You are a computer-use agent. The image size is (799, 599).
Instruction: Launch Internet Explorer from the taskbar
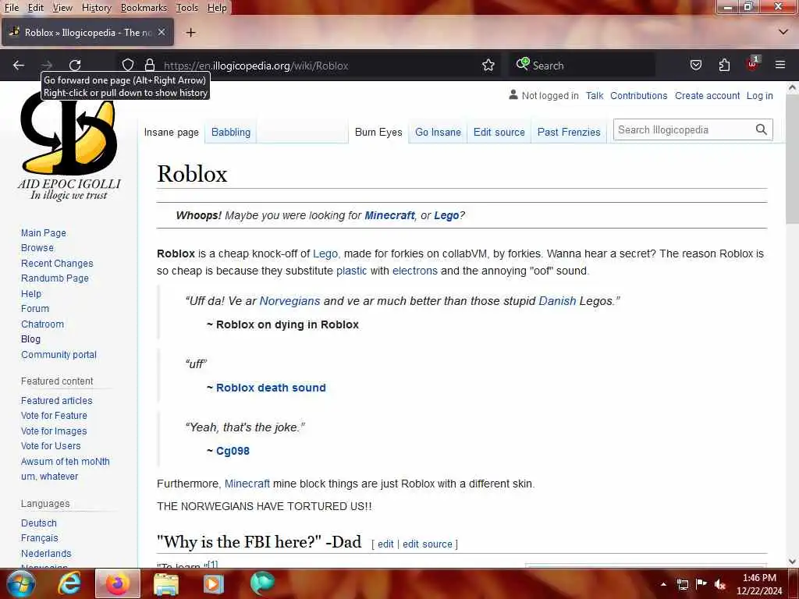point(69,583)
